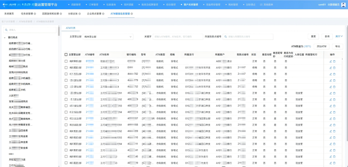
Task: Tick checkbox of row with bank code 208
Action: click(x=66, y=125)
